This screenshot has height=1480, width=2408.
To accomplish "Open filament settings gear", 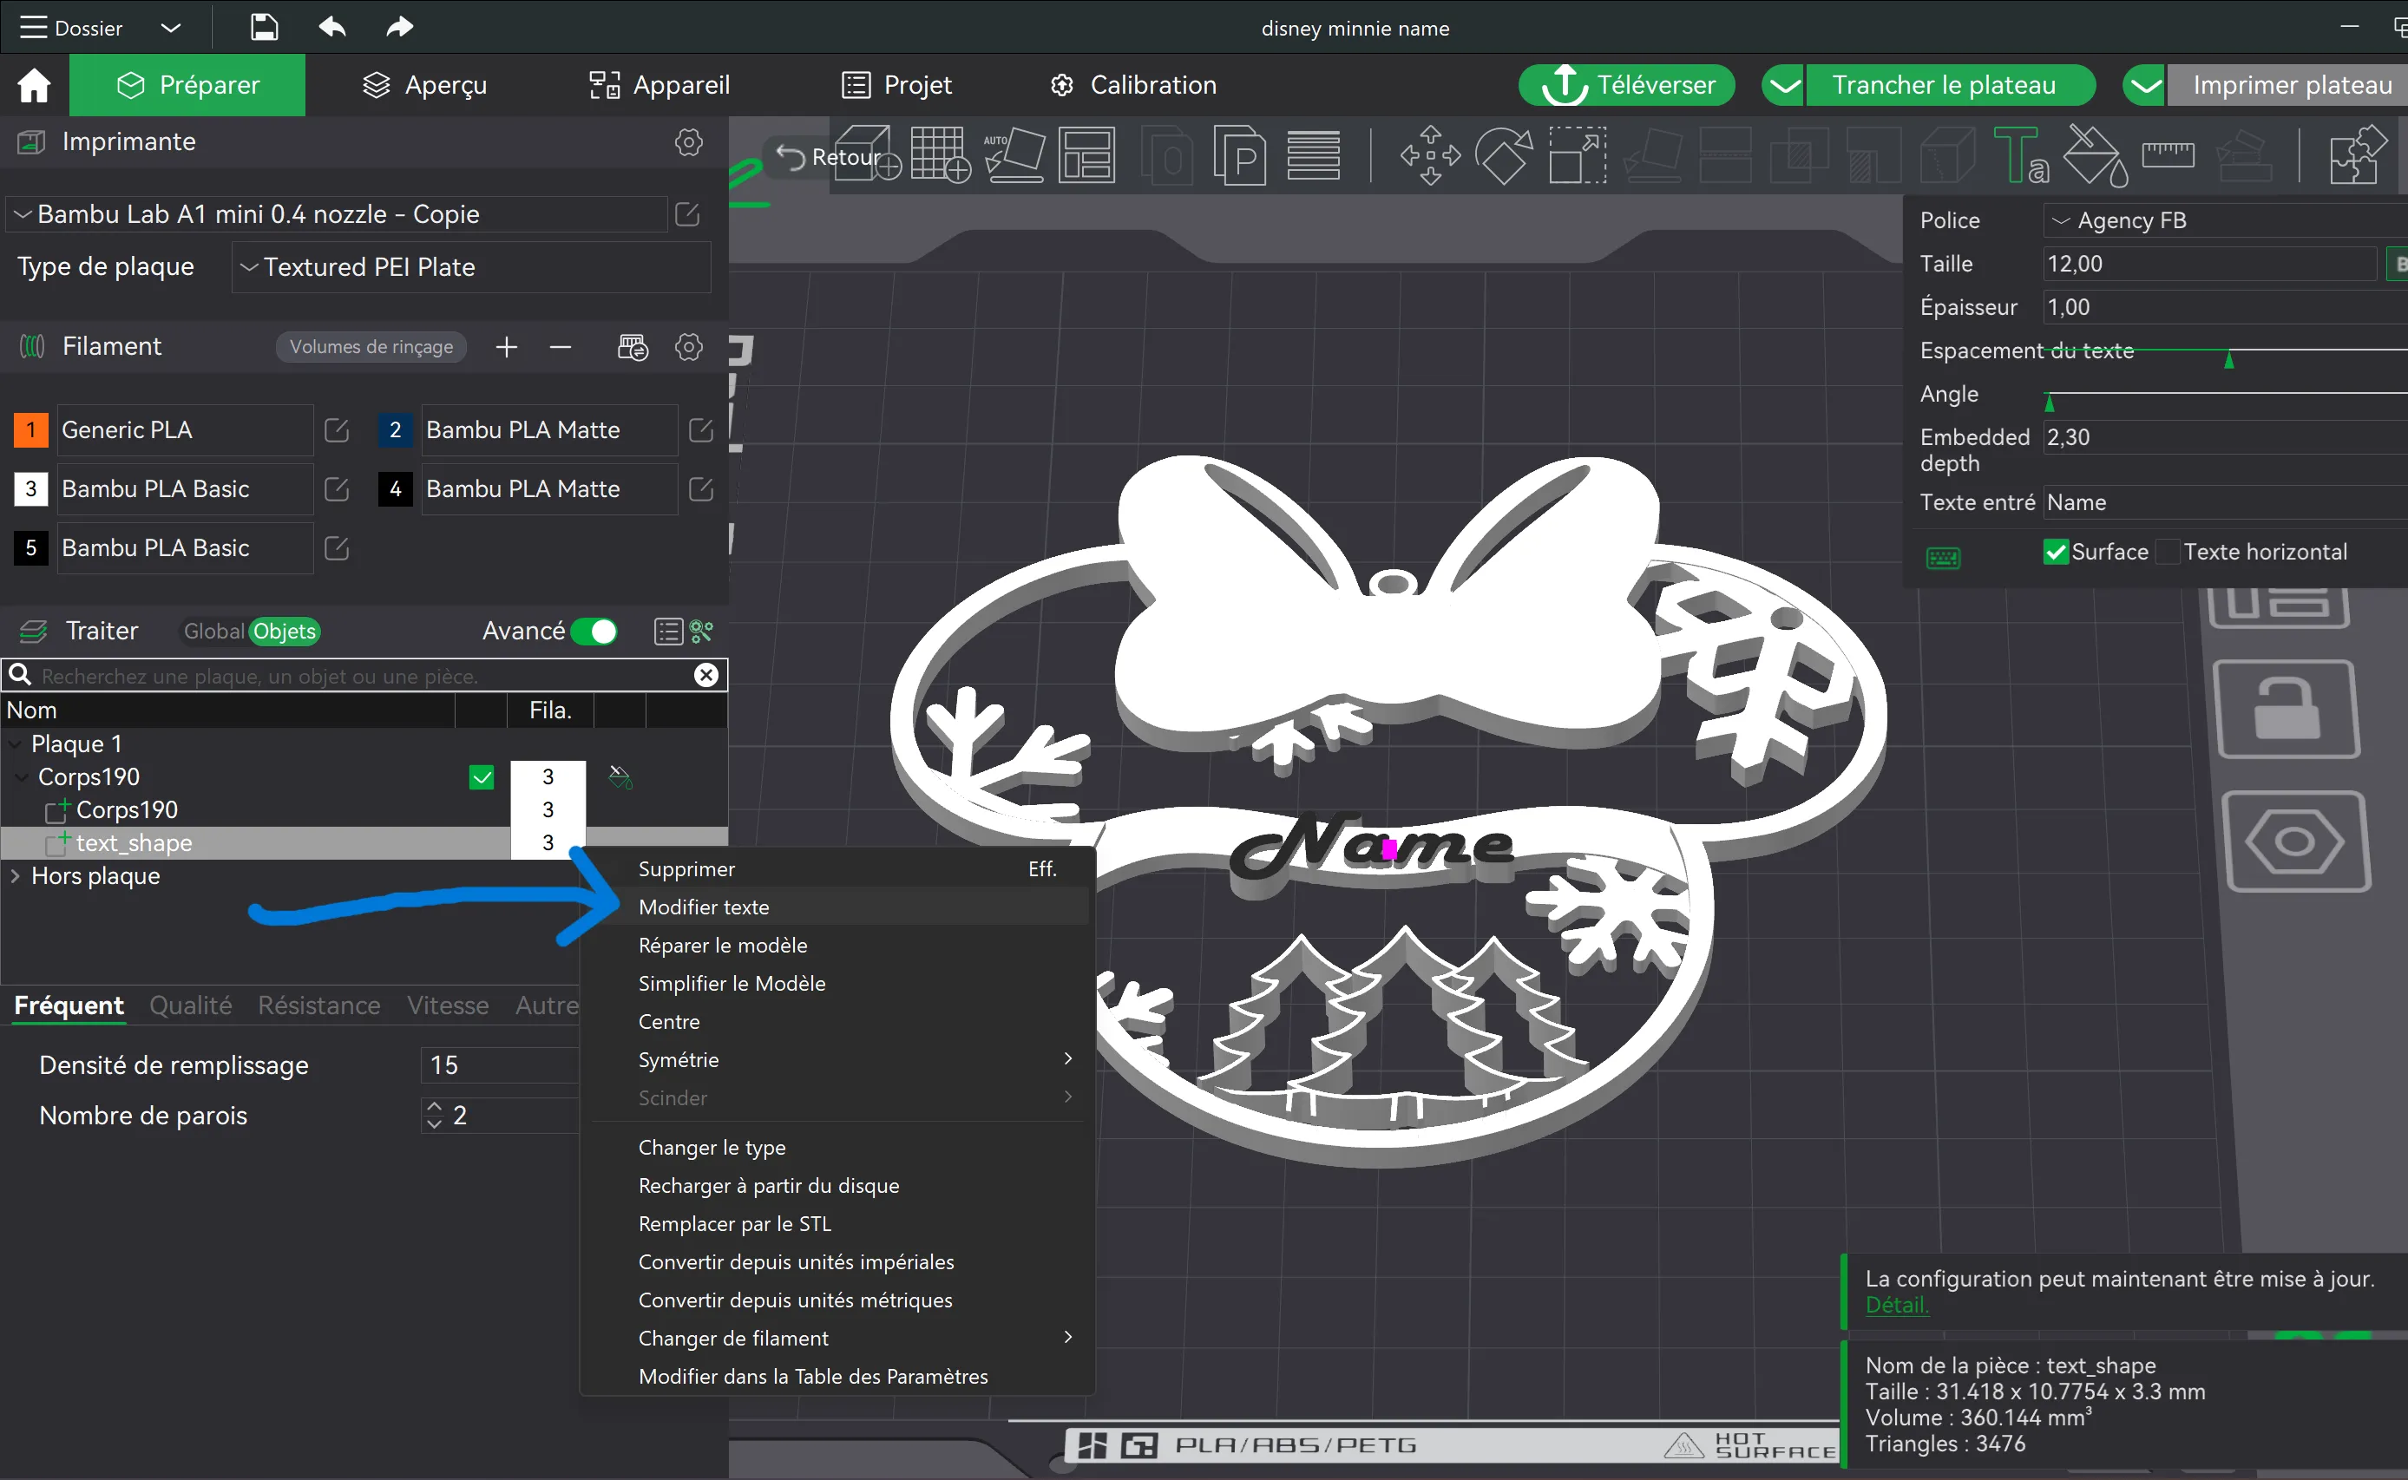I will pyautogui.click(x=689, y=346).
